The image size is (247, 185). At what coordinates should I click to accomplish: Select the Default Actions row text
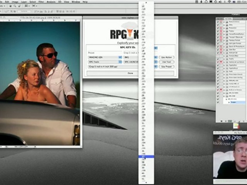tap(234, 22)
